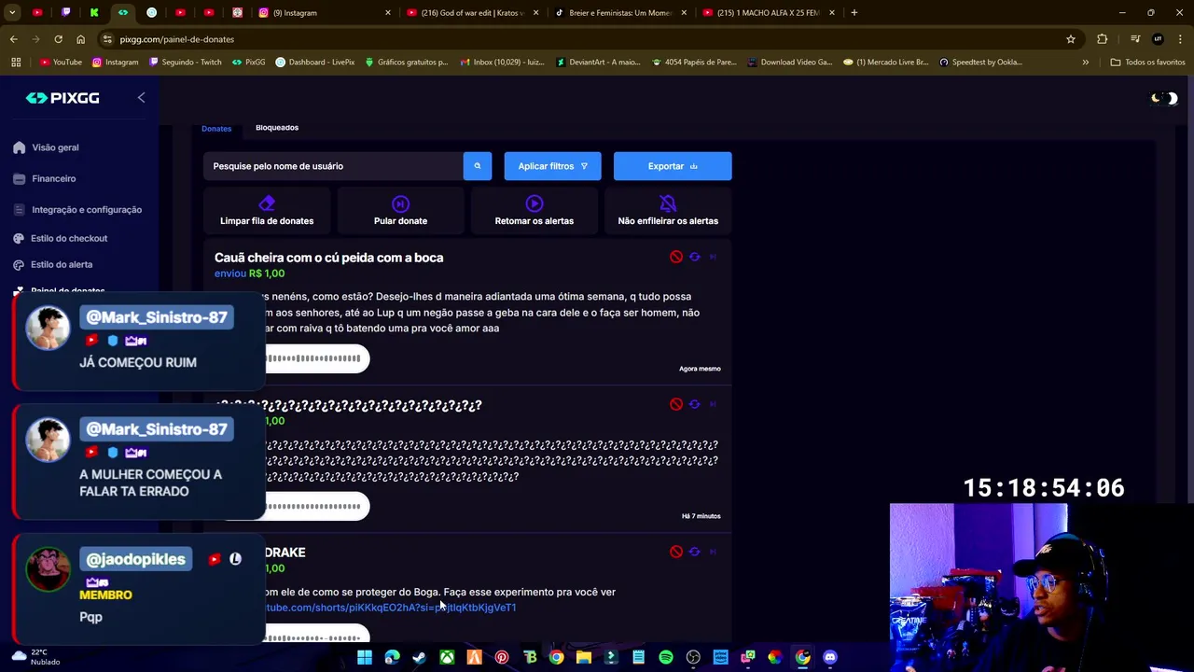Screen dimensions: 1194x672
Task: Open the Todos os favoritos folder
Action: 1147,63
